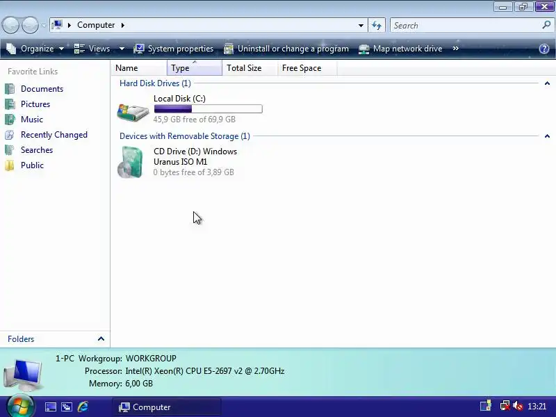Click the network tray icon with red X
This screenshot has height=417, width=556.
(x=505, y=406)
